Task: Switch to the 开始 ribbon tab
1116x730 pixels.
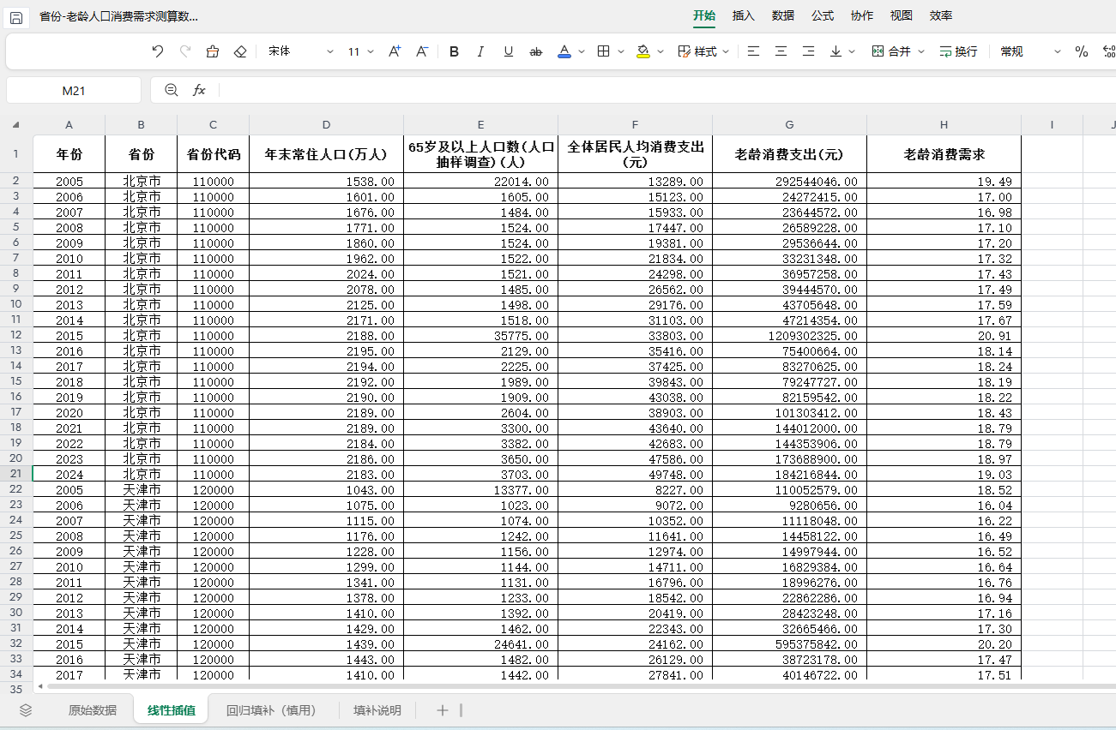Action: (x=704, y=15)
